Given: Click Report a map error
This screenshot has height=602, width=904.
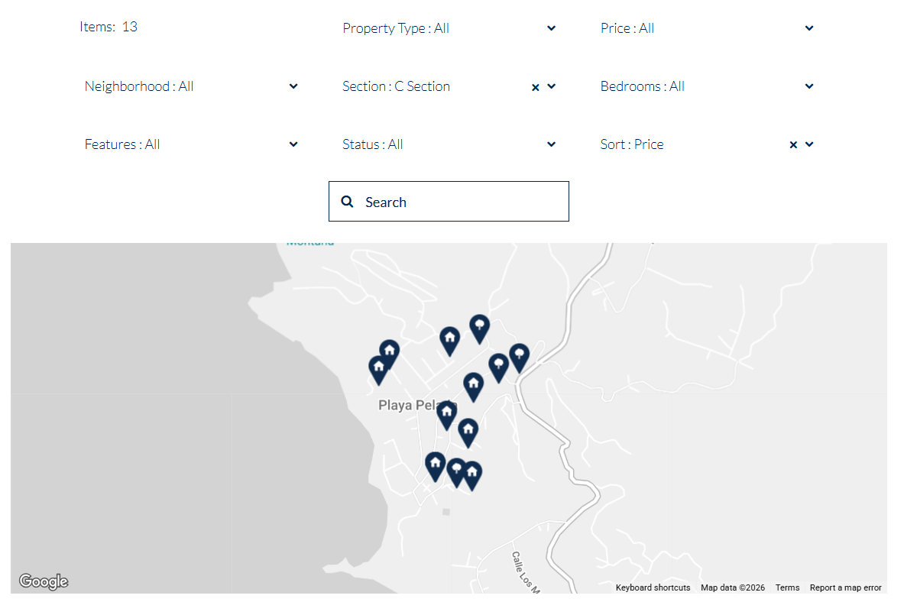Looking at the screenshot, I should pyautogui.click(x=845, y=587).
